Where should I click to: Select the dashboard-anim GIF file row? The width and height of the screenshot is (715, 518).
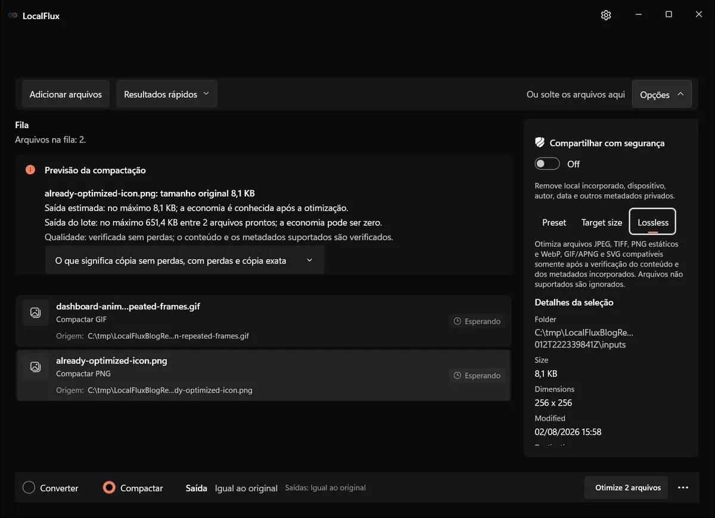(263, 321)
